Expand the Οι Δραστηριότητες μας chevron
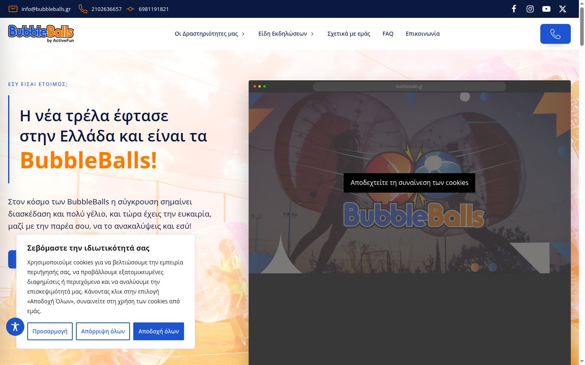This screenshot has width=585, height=365. 243,34
